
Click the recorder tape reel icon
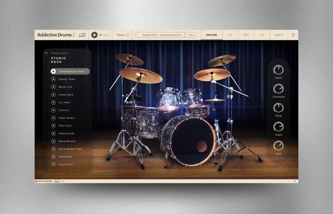click(x=57, y=181)
